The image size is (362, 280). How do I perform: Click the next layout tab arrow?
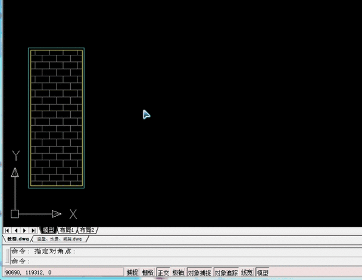click(24, 230)
